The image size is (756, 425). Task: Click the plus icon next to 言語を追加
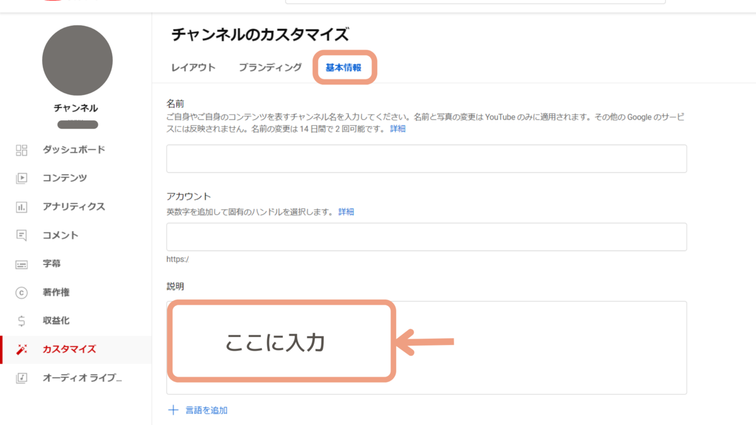173,410
